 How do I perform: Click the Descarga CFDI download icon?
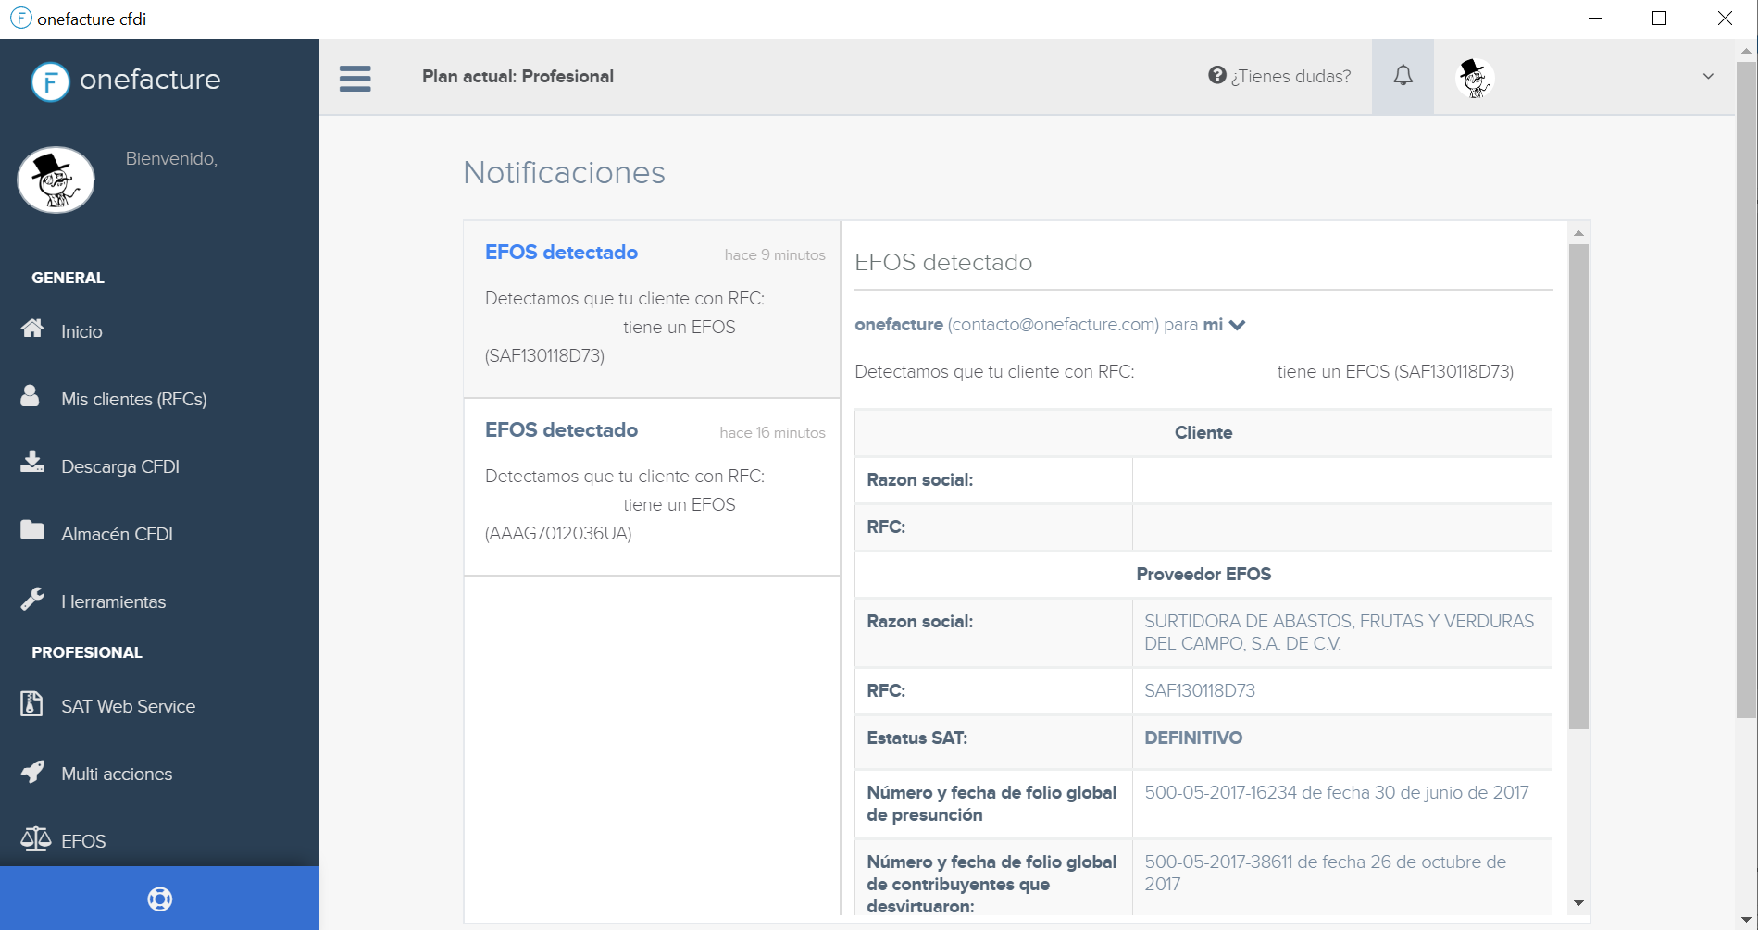tap(30, 464)
